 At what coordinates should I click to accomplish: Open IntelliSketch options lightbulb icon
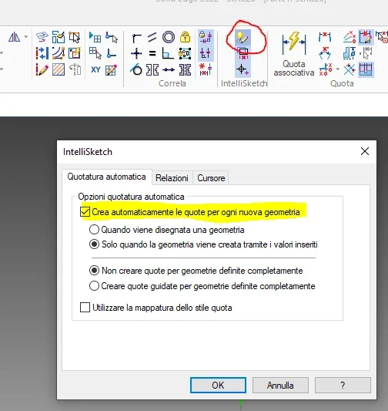(242, 38)
